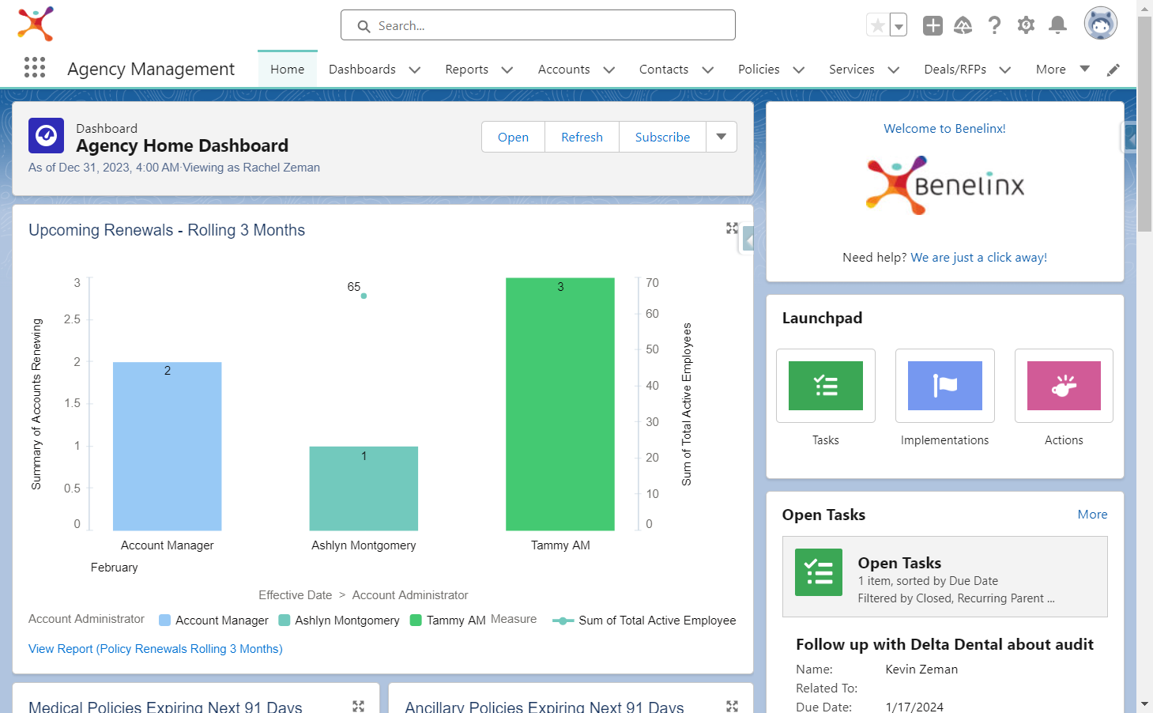The height and width of the screenshot is (713, 1153).
Task: Expand the Medical Policies Expiring chart
Action: [x=358, y=706]
